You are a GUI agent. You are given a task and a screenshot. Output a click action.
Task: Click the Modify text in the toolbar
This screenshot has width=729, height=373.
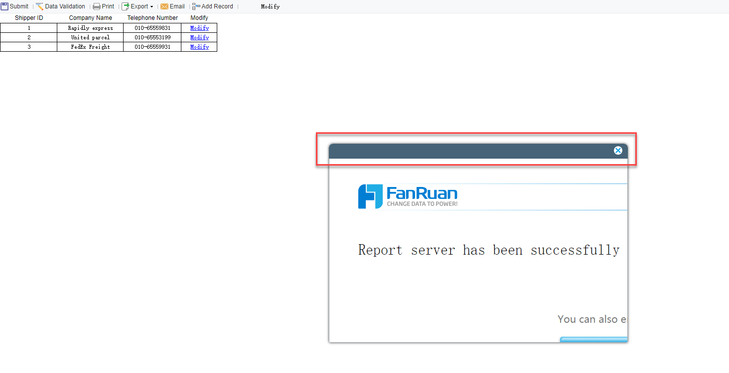click(x=270, y=6)
